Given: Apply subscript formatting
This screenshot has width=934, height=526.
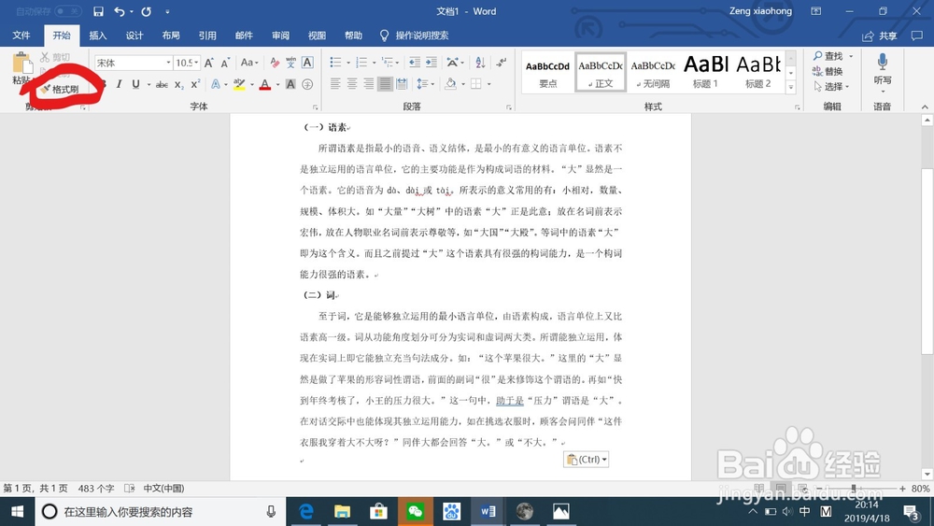Looking at the screenshot, I should tap(178, 85).
